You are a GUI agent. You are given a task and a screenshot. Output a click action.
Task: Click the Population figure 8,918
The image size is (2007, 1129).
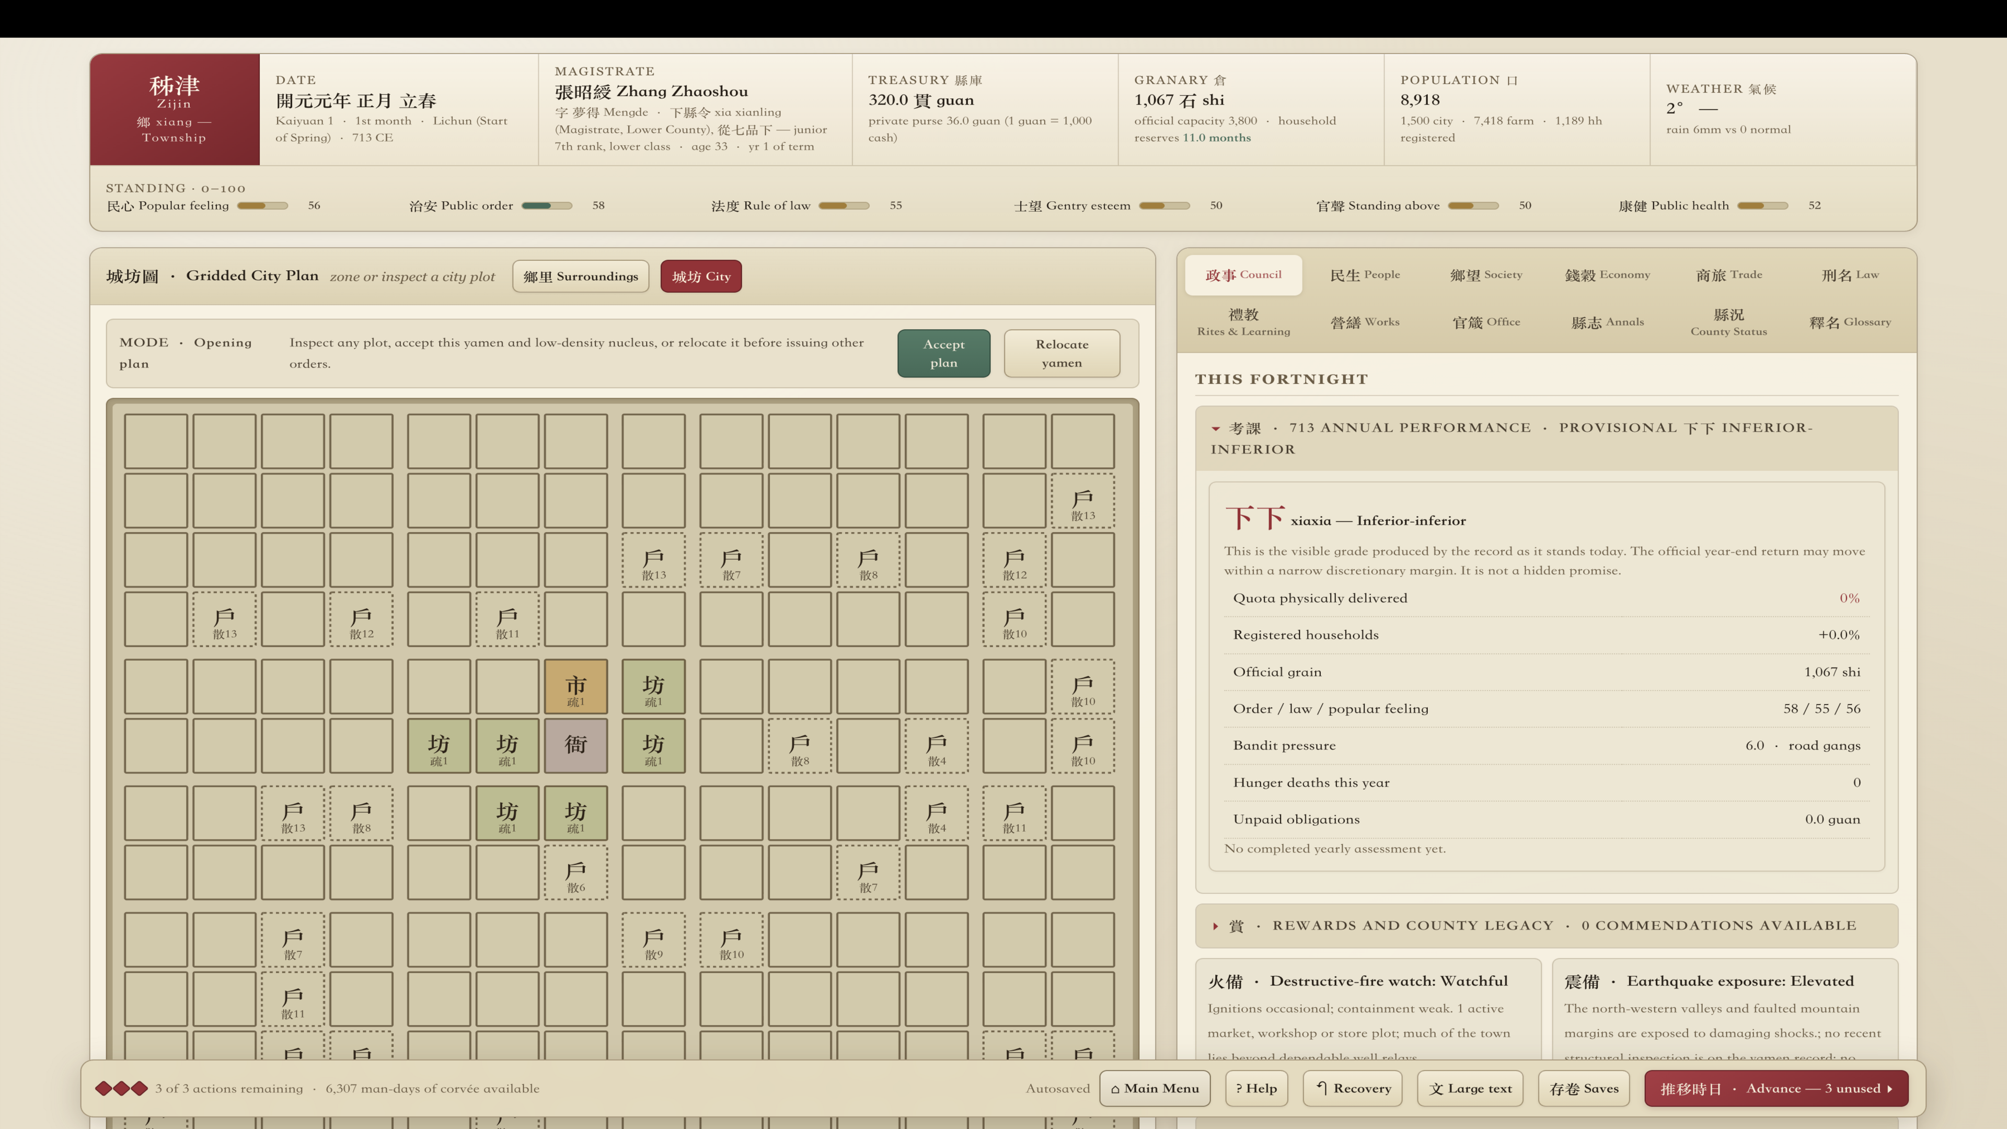(x=1420, y=100)
